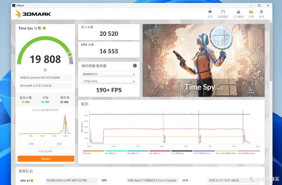Click the orange 再次运行 run again button
282x185 pixels.
coord(46,159)
